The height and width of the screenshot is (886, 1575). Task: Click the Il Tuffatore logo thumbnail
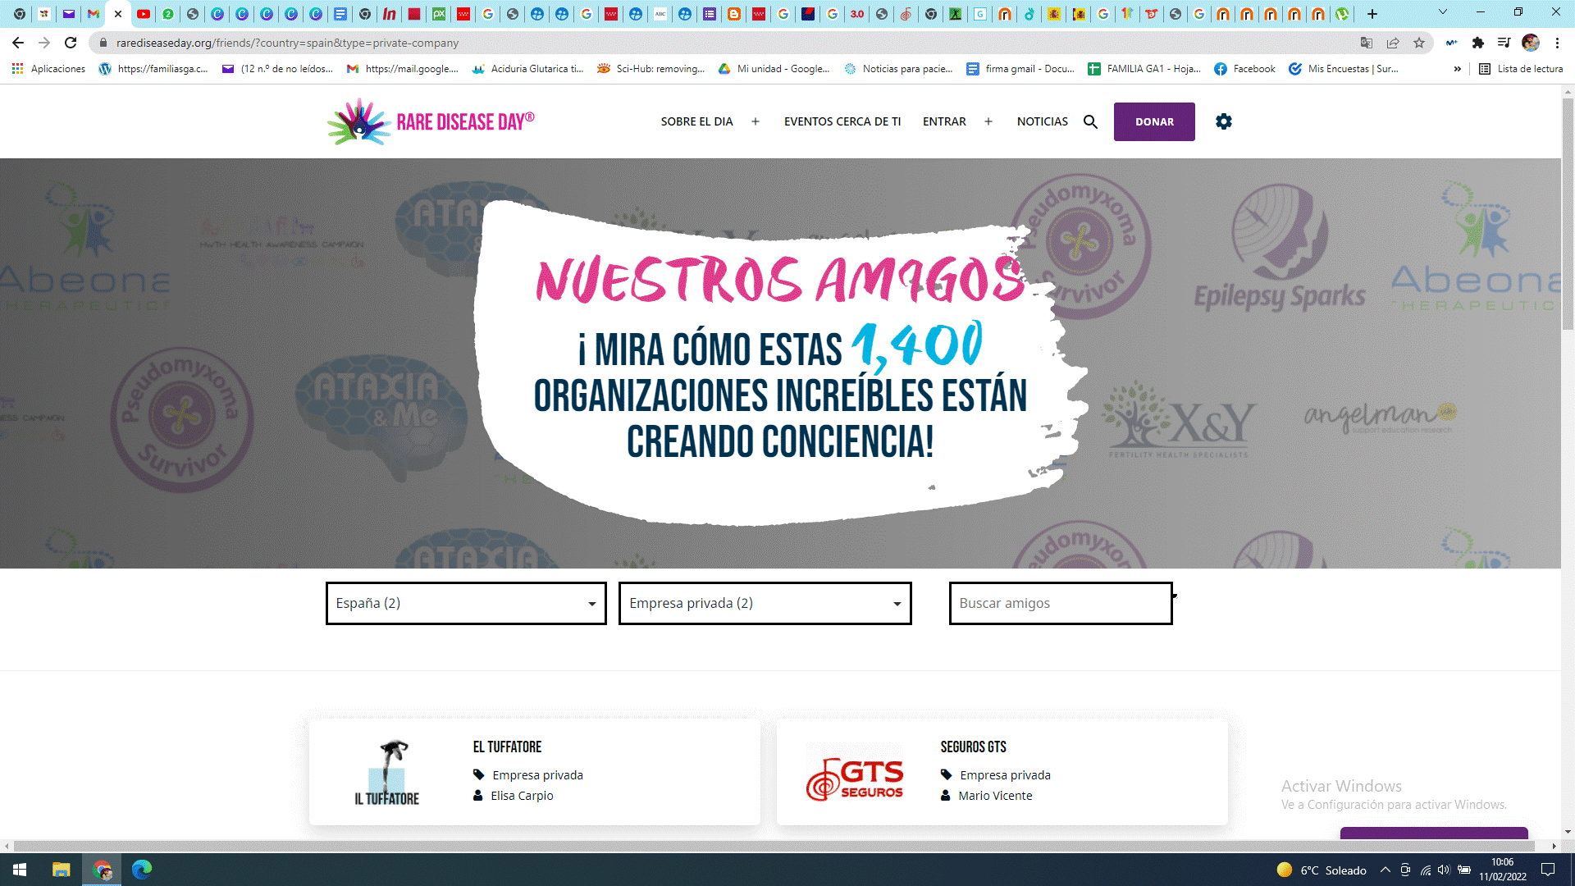[x=387, y=773]
